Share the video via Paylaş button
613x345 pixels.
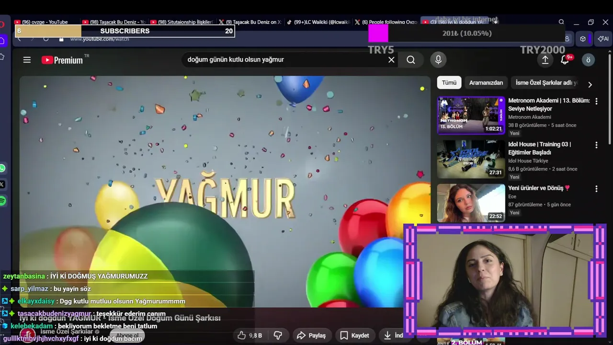point(311,335)
